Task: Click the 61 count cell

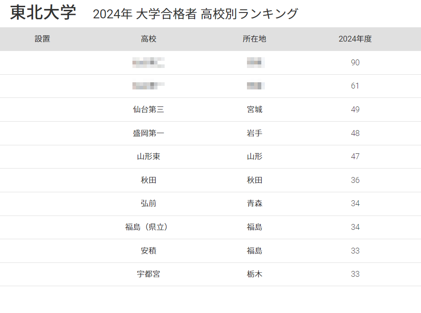Action: 355,86
